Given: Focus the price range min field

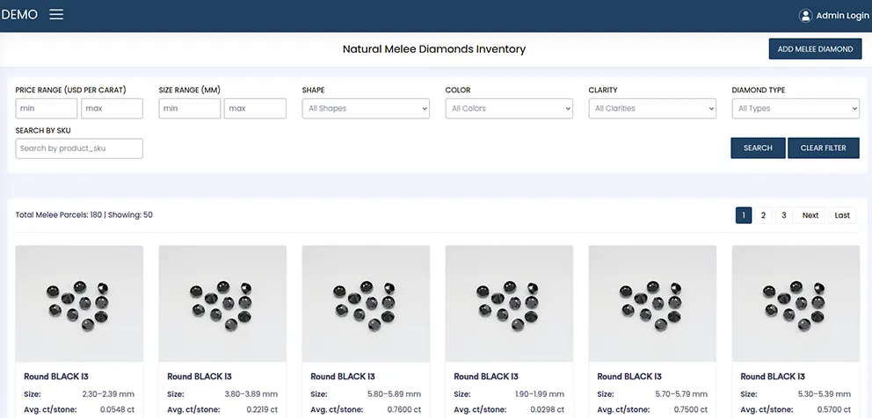Looking at the screenshot, I should click(47, 109).
